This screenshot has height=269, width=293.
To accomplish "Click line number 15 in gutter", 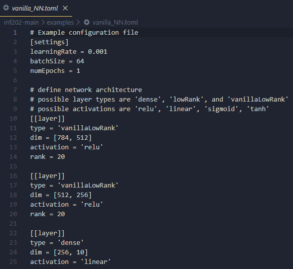I will [x=13, y=166].
